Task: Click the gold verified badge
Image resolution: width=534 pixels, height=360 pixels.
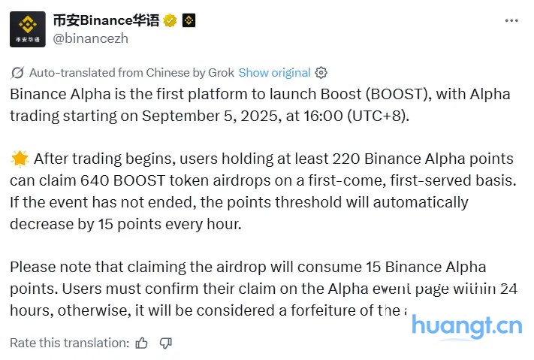Action: [170, 20]
